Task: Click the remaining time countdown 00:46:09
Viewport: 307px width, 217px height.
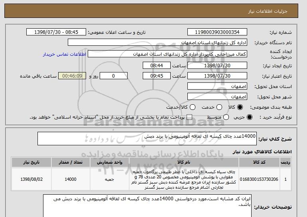Action: [72, 76]
